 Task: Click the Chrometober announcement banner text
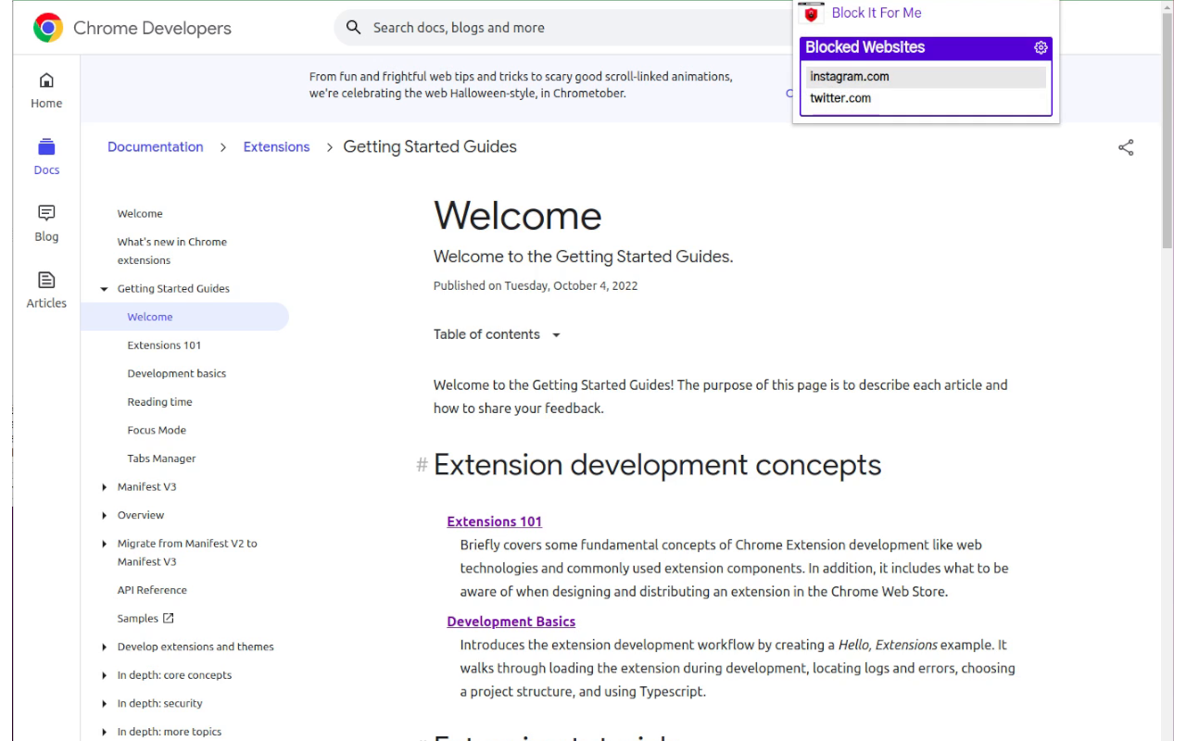521,85
